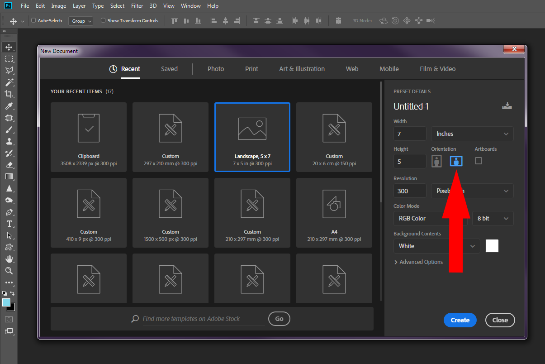Screen dimensions: 545x364
Task: Select the Pen tool
Action: pyautogui.click(x=9, y=212)
